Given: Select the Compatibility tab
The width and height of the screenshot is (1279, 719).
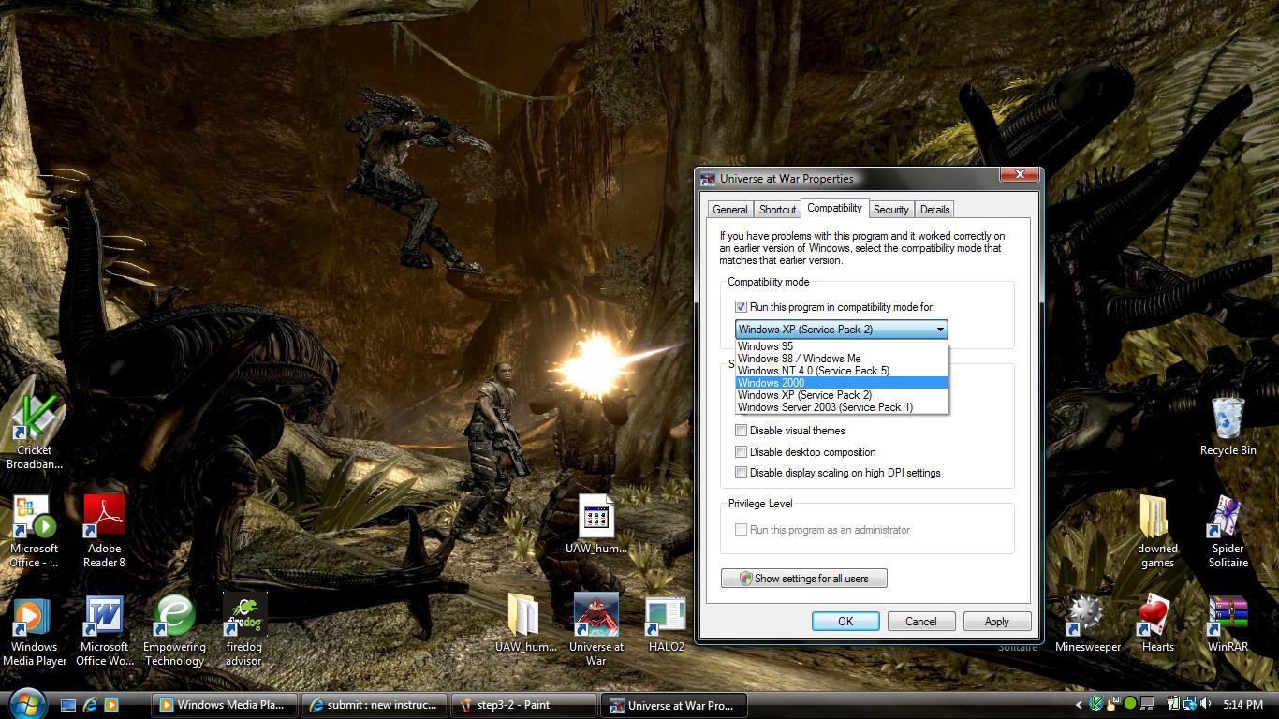Looking at the screenshot, I should [x=834, y=208].
